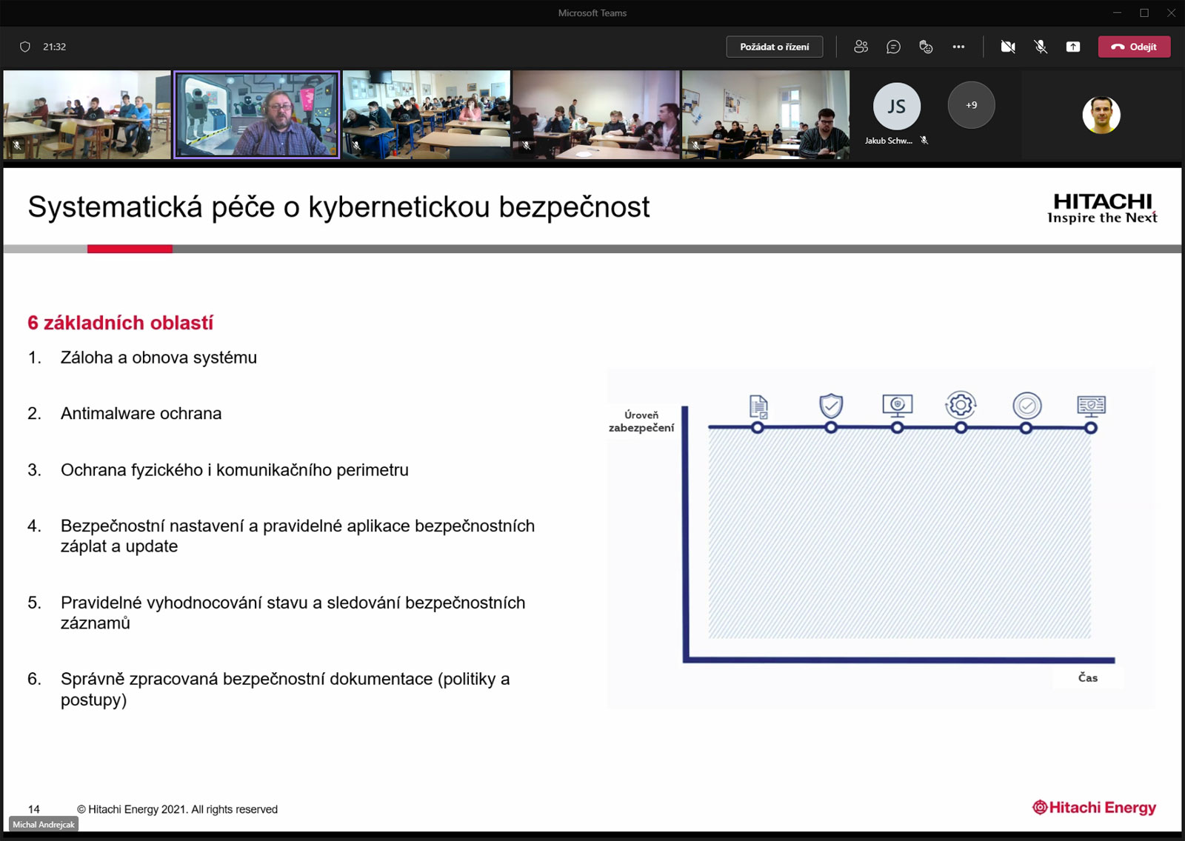
Task: Leave the meeting with Odejít button
Action: (1134, 47)
